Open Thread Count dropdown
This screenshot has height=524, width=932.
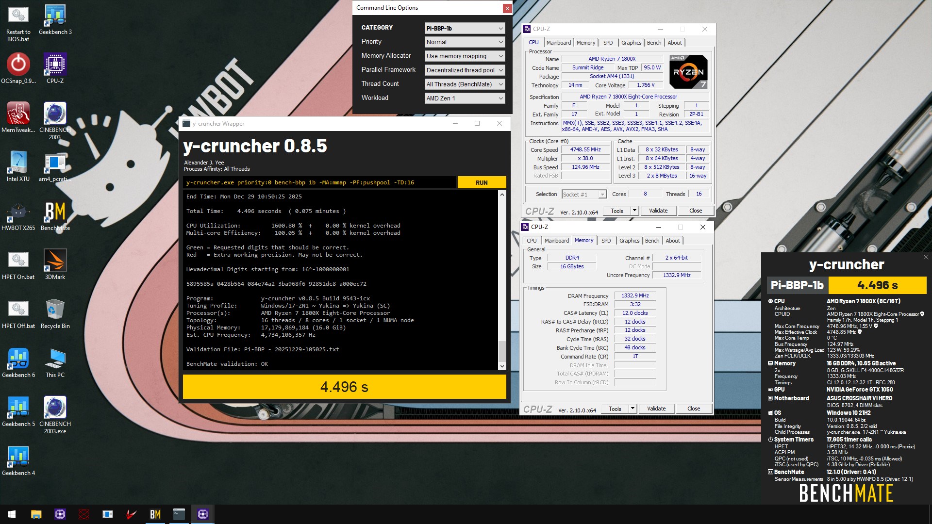[x=465, y=84]
